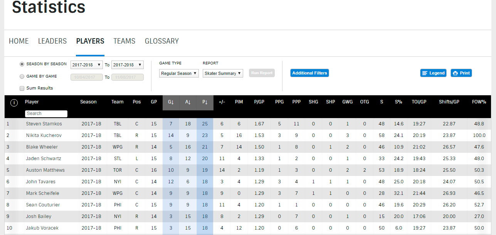Open Additional Filters

coord(309,73)
